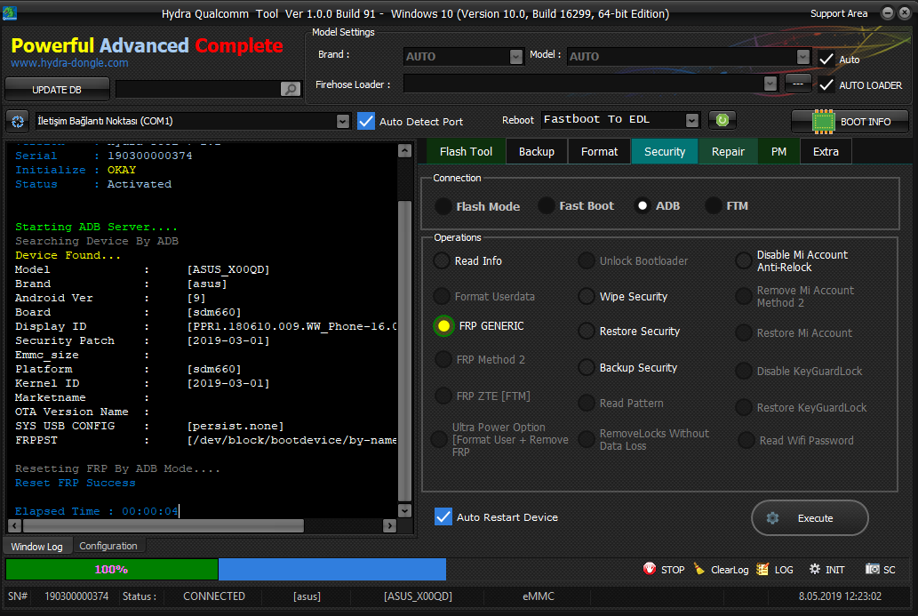Click the log horizontal scrollbar thumb
Screen dimensions: 918x616
[x=163, y=526]
